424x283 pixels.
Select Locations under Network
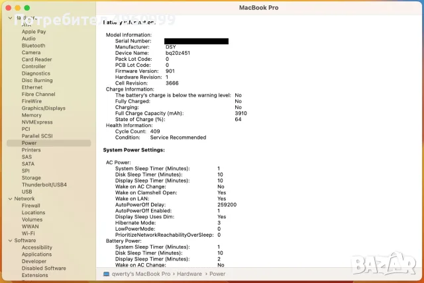point(34,213)
